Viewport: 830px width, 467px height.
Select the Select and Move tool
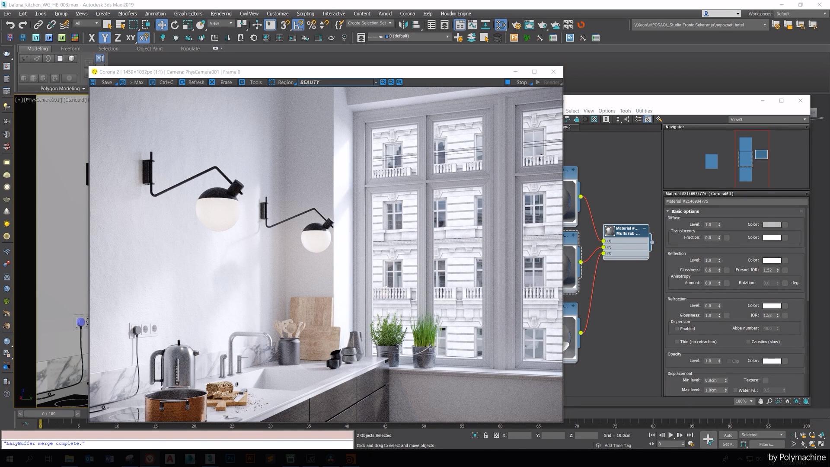tap(162, 25)
